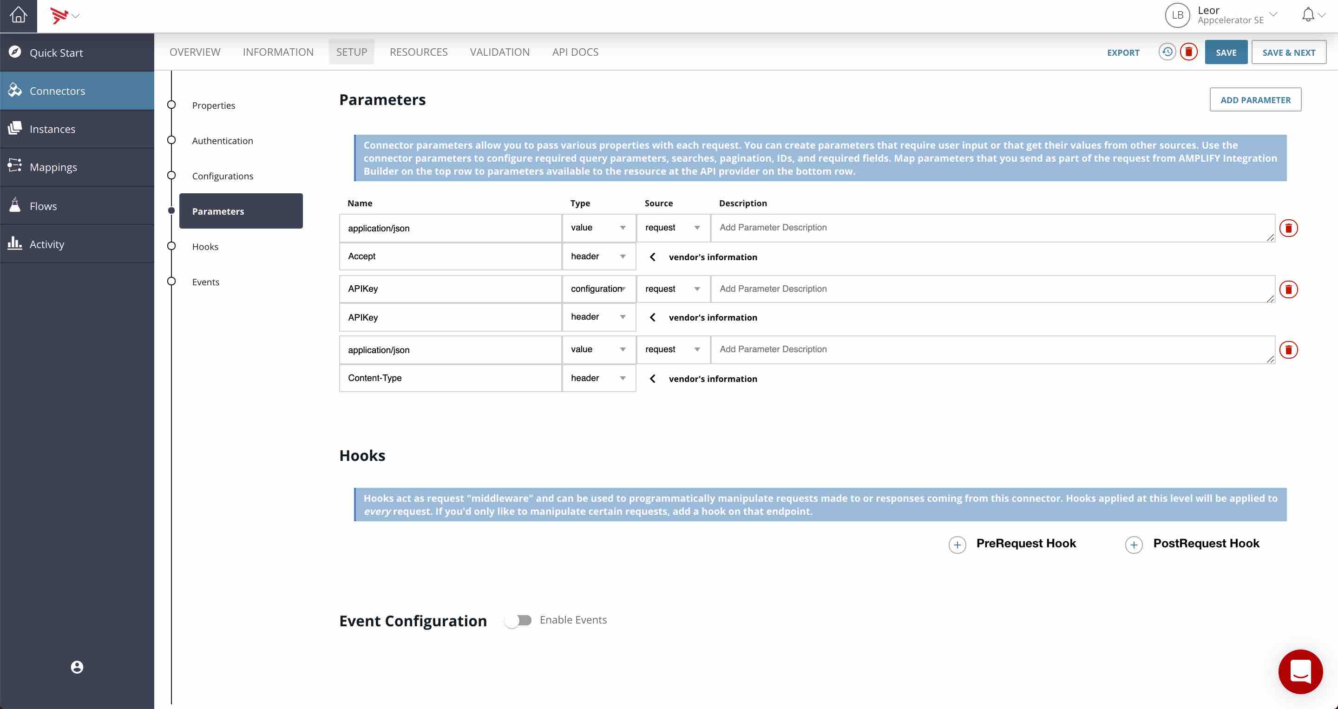The image size is (1338, 709).
Task: Open header type dropdown for Content-Type
Action: pyautogui.click(x=598, y=378)
